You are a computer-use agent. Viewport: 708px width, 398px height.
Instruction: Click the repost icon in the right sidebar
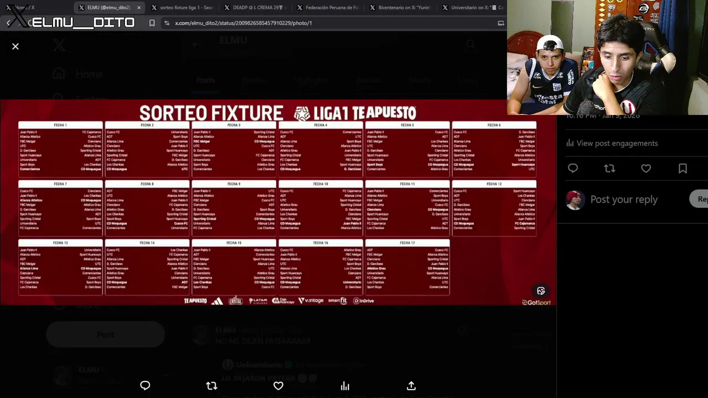tap(610, 169)
